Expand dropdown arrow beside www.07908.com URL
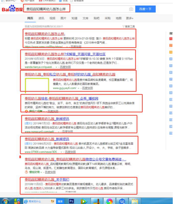 tap(61, 152)
